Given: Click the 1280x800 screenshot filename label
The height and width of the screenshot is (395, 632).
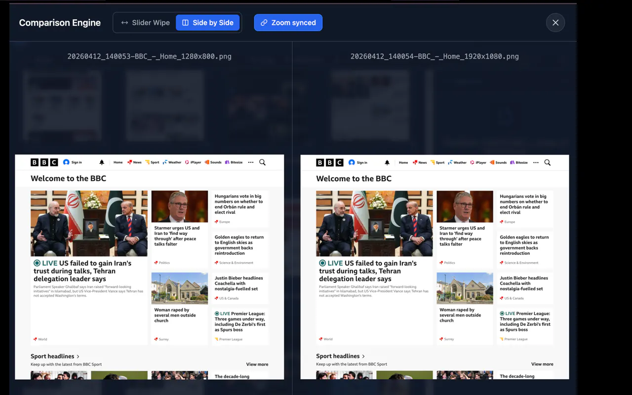Looking at the screenshot, I should (150, 56).
